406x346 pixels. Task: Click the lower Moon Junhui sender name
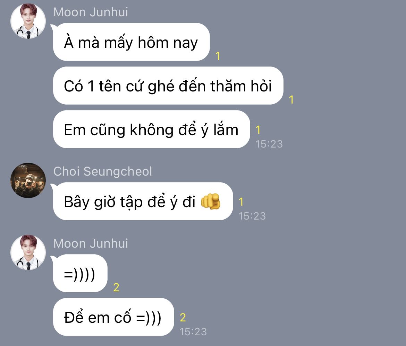coord(91,243)
